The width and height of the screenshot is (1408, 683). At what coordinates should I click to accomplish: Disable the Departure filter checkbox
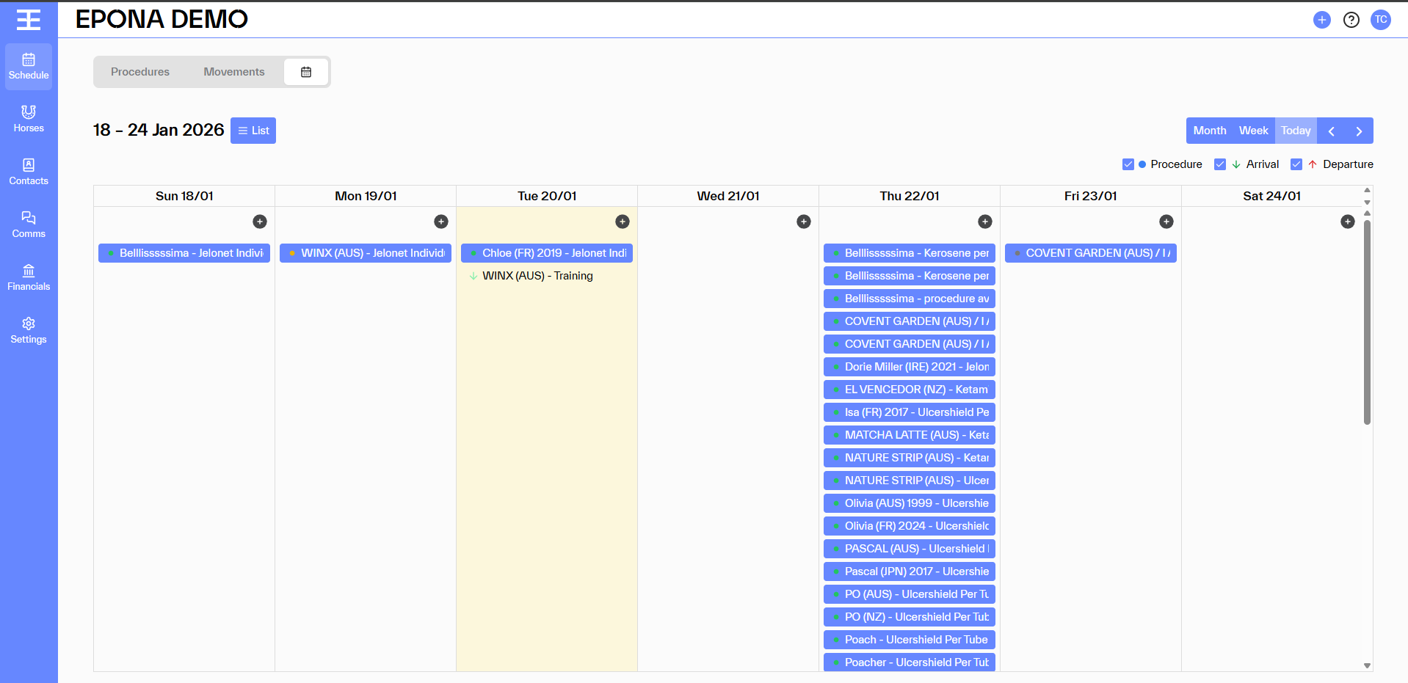pyautogui.click(x=1296, y=164)
